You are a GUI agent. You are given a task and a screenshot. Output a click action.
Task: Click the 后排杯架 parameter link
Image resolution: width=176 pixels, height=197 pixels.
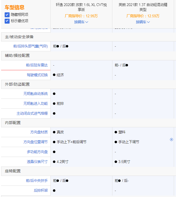pos(41,190)
